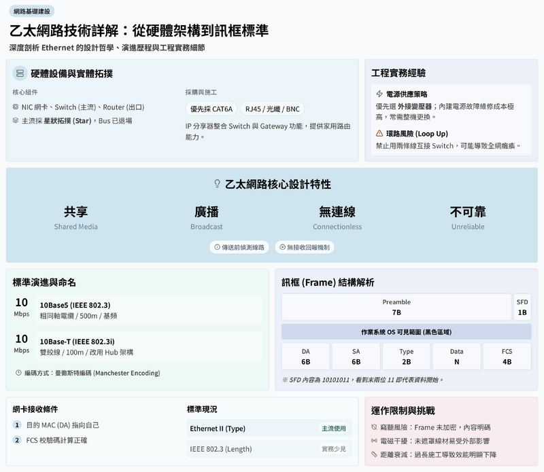Click the chip icon before NIC 網卡
Image resolution: width=544 pixels, height=472 pixels.
point(16,107)
